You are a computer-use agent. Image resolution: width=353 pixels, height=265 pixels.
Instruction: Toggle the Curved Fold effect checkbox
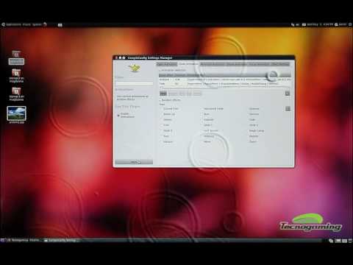(162, 109)
